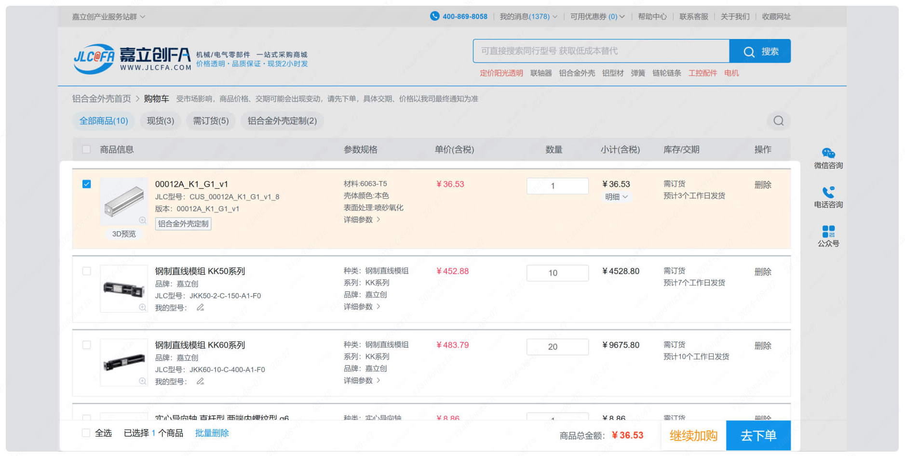Toggle header select-all checkbox beside 商品信息

(86, 149)
